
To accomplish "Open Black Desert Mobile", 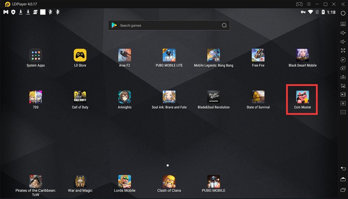I will coord(302,55).
